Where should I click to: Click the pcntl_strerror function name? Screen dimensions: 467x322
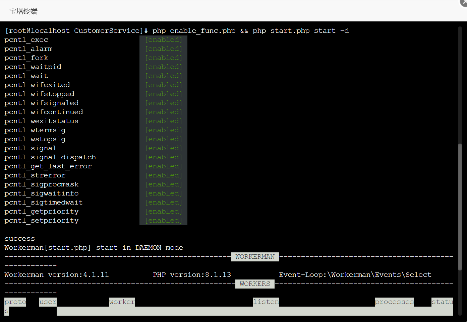click(x=35, y=175)
